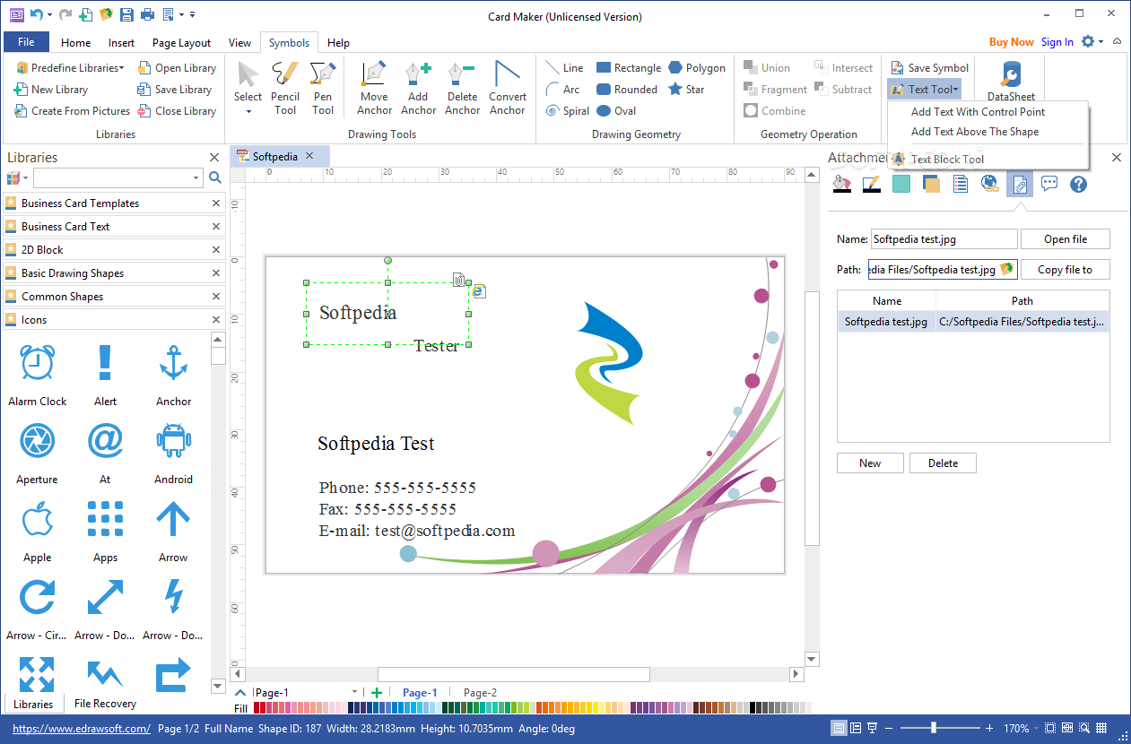Add a new page with plus button
This screenshot has height=744, width=1131.
coord(377,692)
